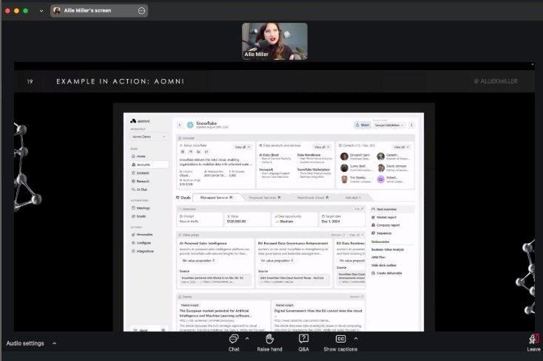The height and width of the screenshot is (361, 543).
Task: Click the $120,000.00 deal value
Action: (236, 221)
